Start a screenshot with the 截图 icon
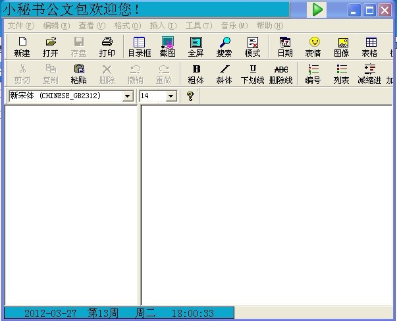 (x=168, y=47)
